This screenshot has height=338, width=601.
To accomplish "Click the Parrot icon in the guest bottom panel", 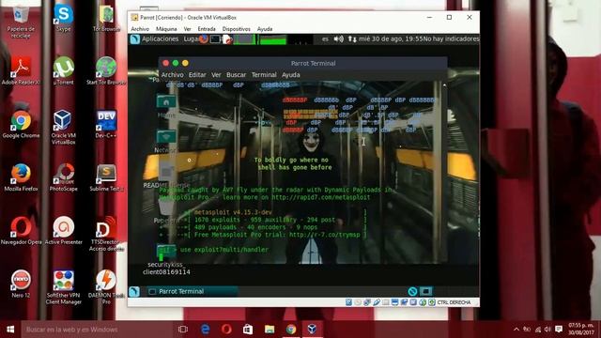I will (134, 291).
